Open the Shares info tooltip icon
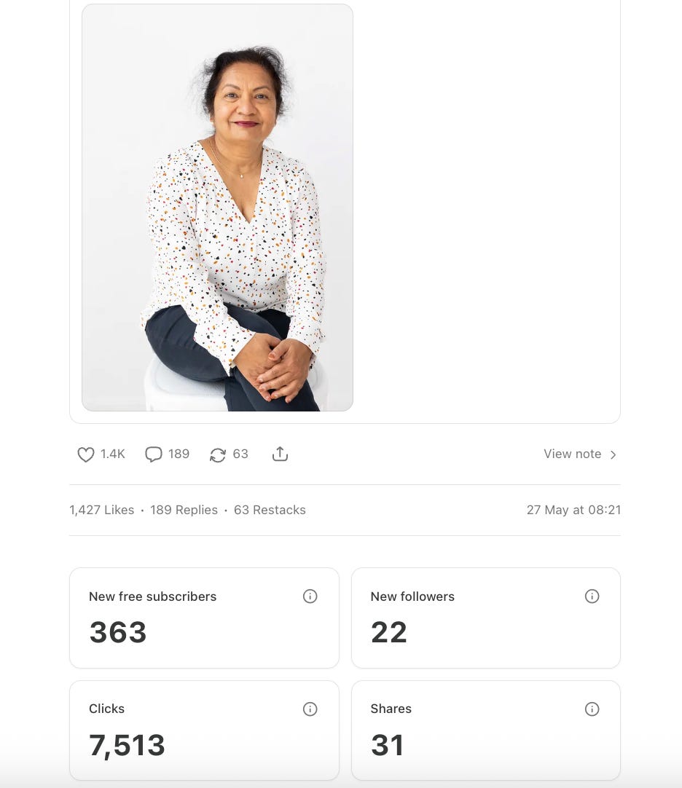682x788 pixels. pyautogui.click(x=592, y=709)
